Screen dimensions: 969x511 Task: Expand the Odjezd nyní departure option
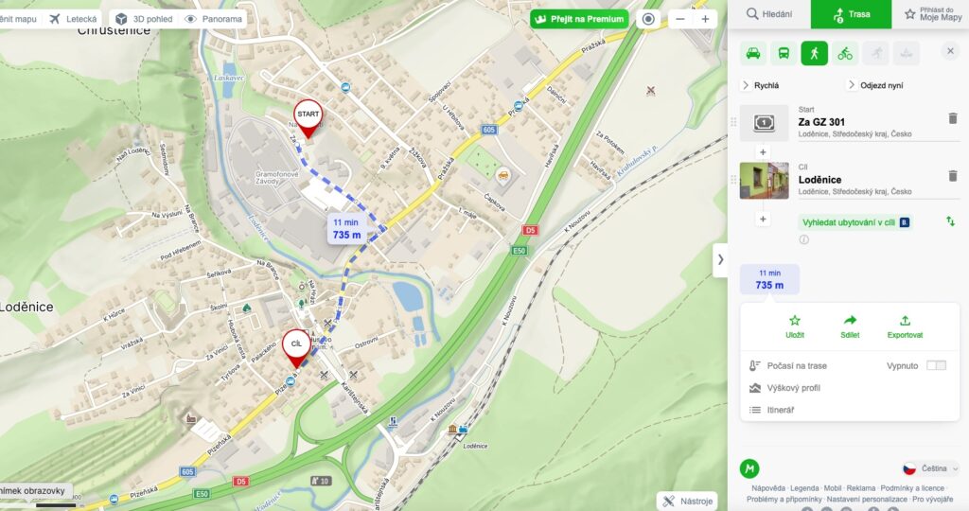875,85
